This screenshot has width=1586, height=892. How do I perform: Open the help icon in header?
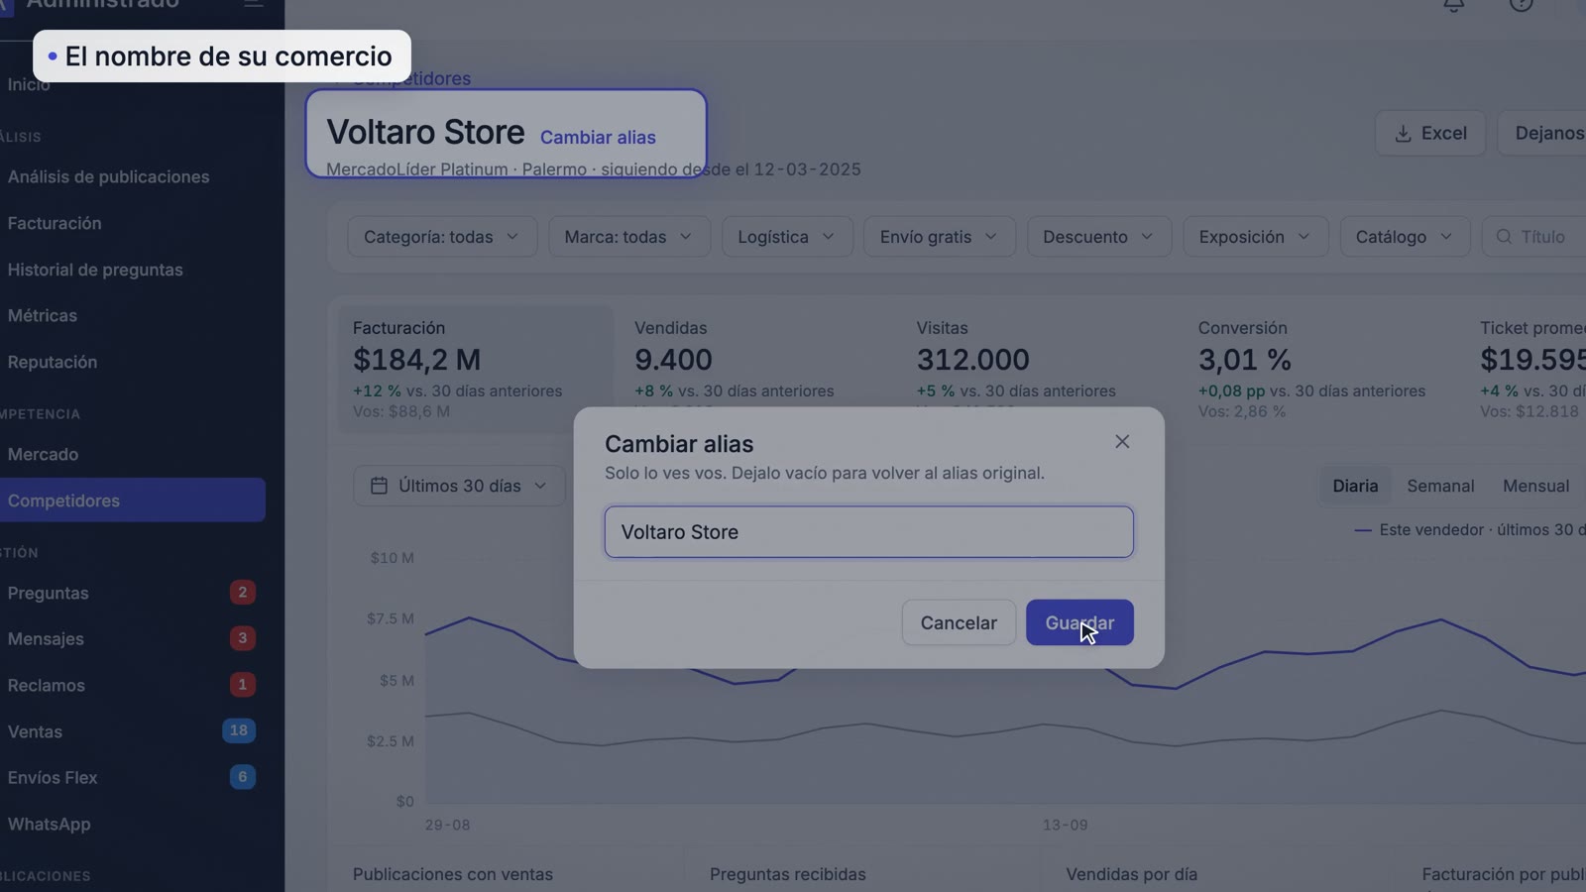coord(1521,5)
